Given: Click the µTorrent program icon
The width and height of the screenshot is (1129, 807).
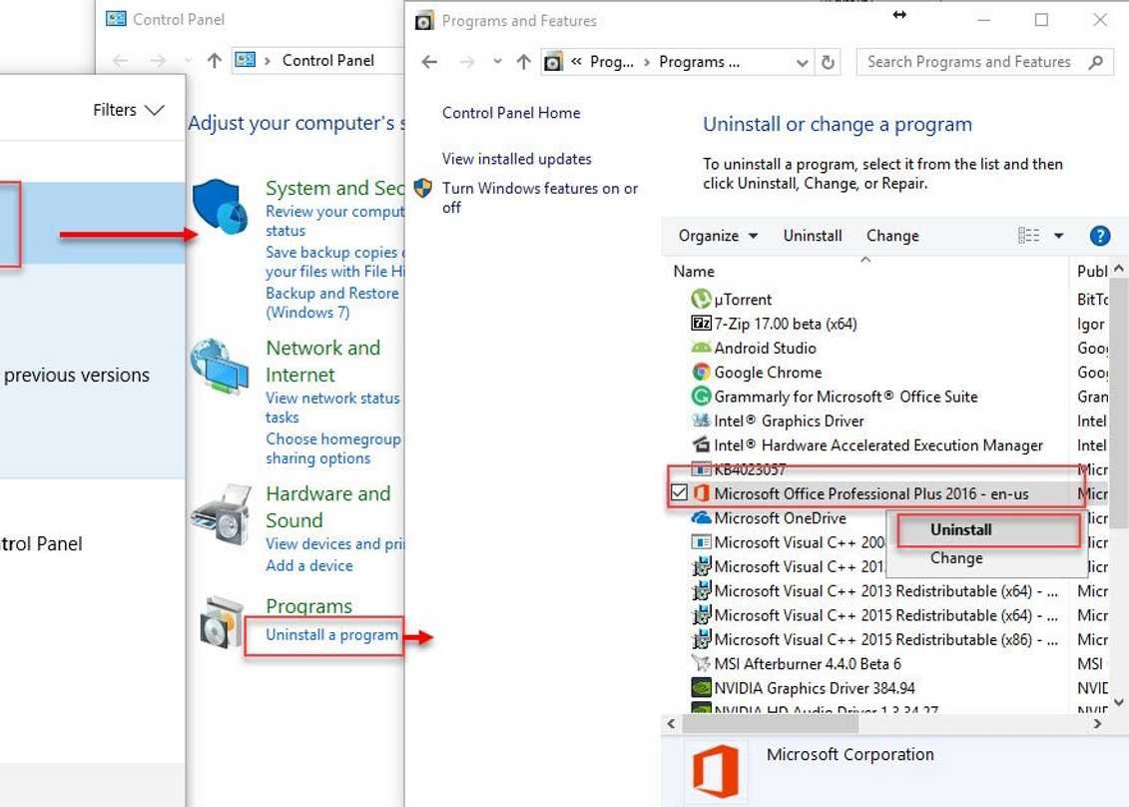Looking at the screenshot, I should (x=701, y=299).
